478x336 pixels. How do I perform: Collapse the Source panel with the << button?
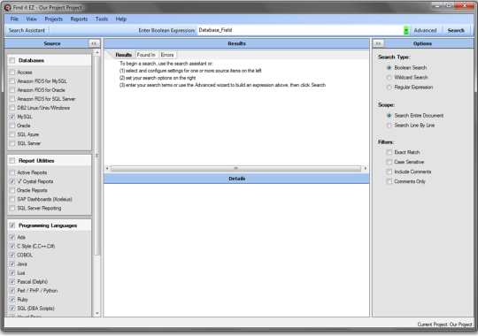click(94, 43)
